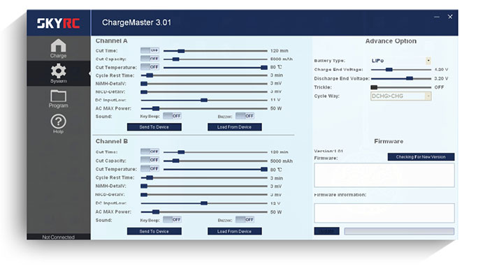Click the Firmware information text area

[x=384, y=213]
